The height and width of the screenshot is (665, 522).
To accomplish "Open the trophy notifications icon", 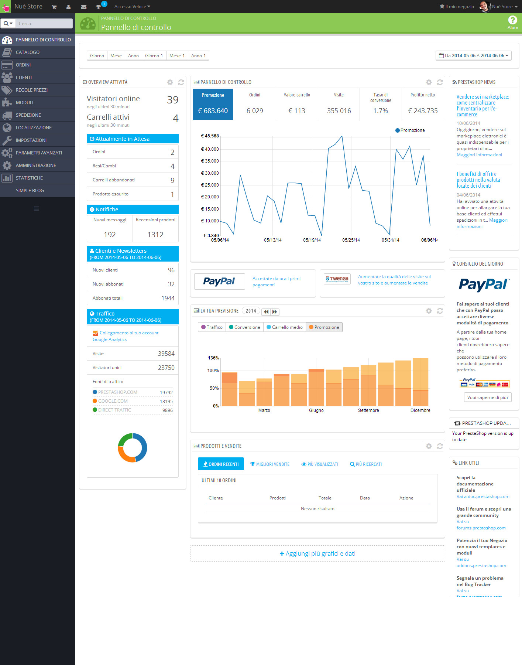I will point(98,7).
